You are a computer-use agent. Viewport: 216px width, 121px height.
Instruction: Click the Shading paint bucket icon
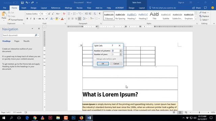point(91,18)
